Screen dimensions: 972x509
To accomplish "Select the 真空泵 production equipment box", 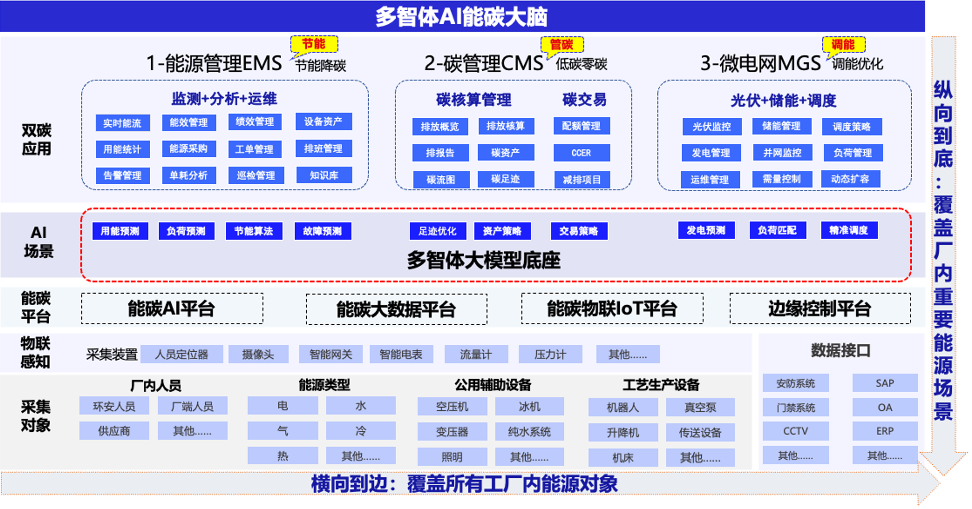I will tap(700, 407).
